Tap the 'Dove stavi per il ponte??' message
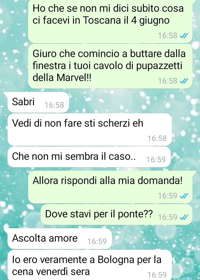 tap(117, 215)
